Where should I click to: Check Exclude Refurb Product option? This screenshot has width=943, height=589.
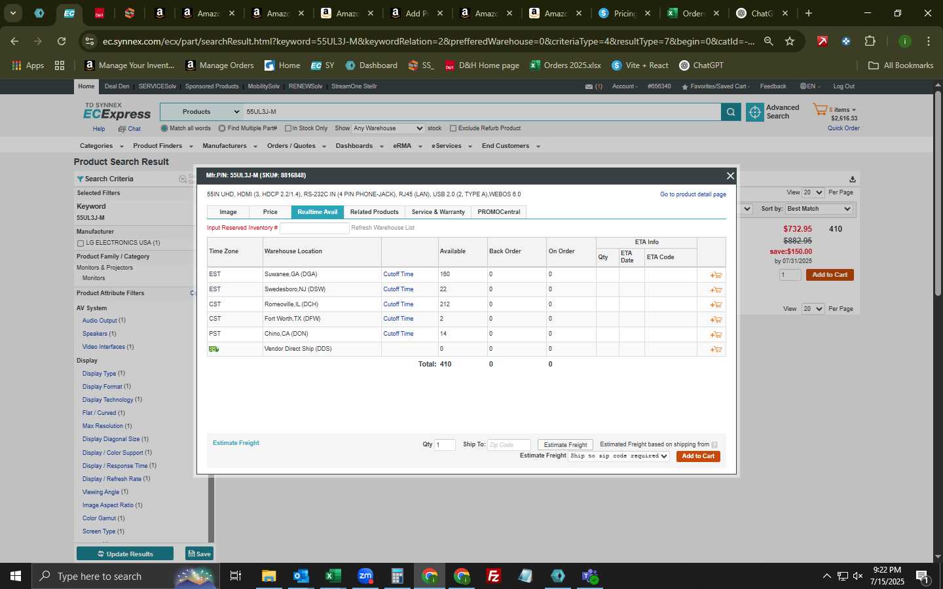click(x=453, y=128)
